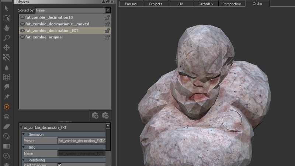Select the four-arrow Move tool
The image size is (295, 166).
click(x=6, y=48)
